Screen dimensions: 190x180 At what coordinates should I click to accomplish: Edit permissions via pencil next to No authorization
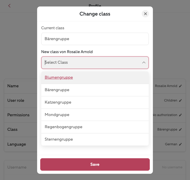pyautogui.click(x=181, y=115)
